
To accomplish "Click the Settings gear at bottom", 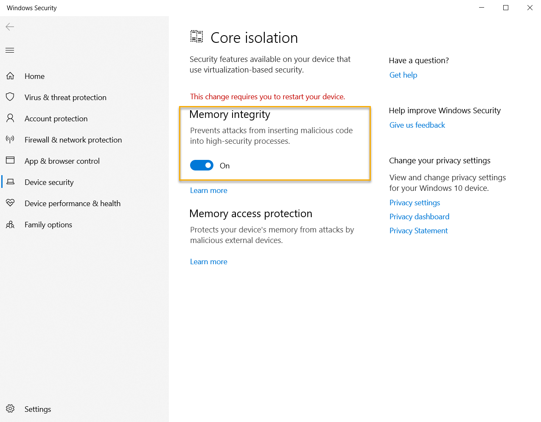I will tap(10, 408).
